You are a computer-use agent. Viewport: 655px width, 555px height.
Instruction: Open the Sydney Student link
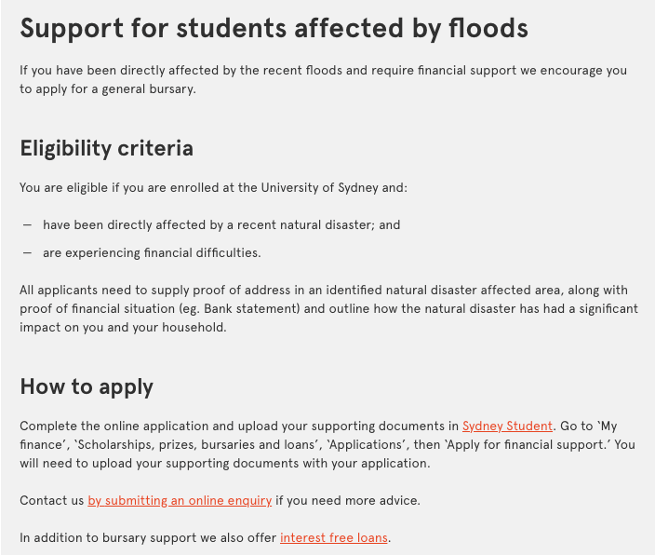coord(507,426)
